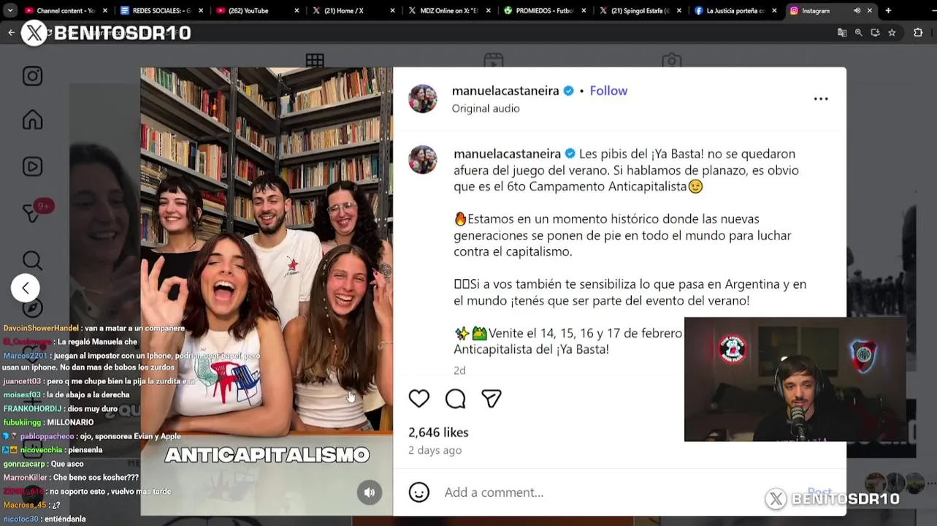937x526 pixels.
Task: Go to previous post with left arrow
Action: (x=26, y=288)
